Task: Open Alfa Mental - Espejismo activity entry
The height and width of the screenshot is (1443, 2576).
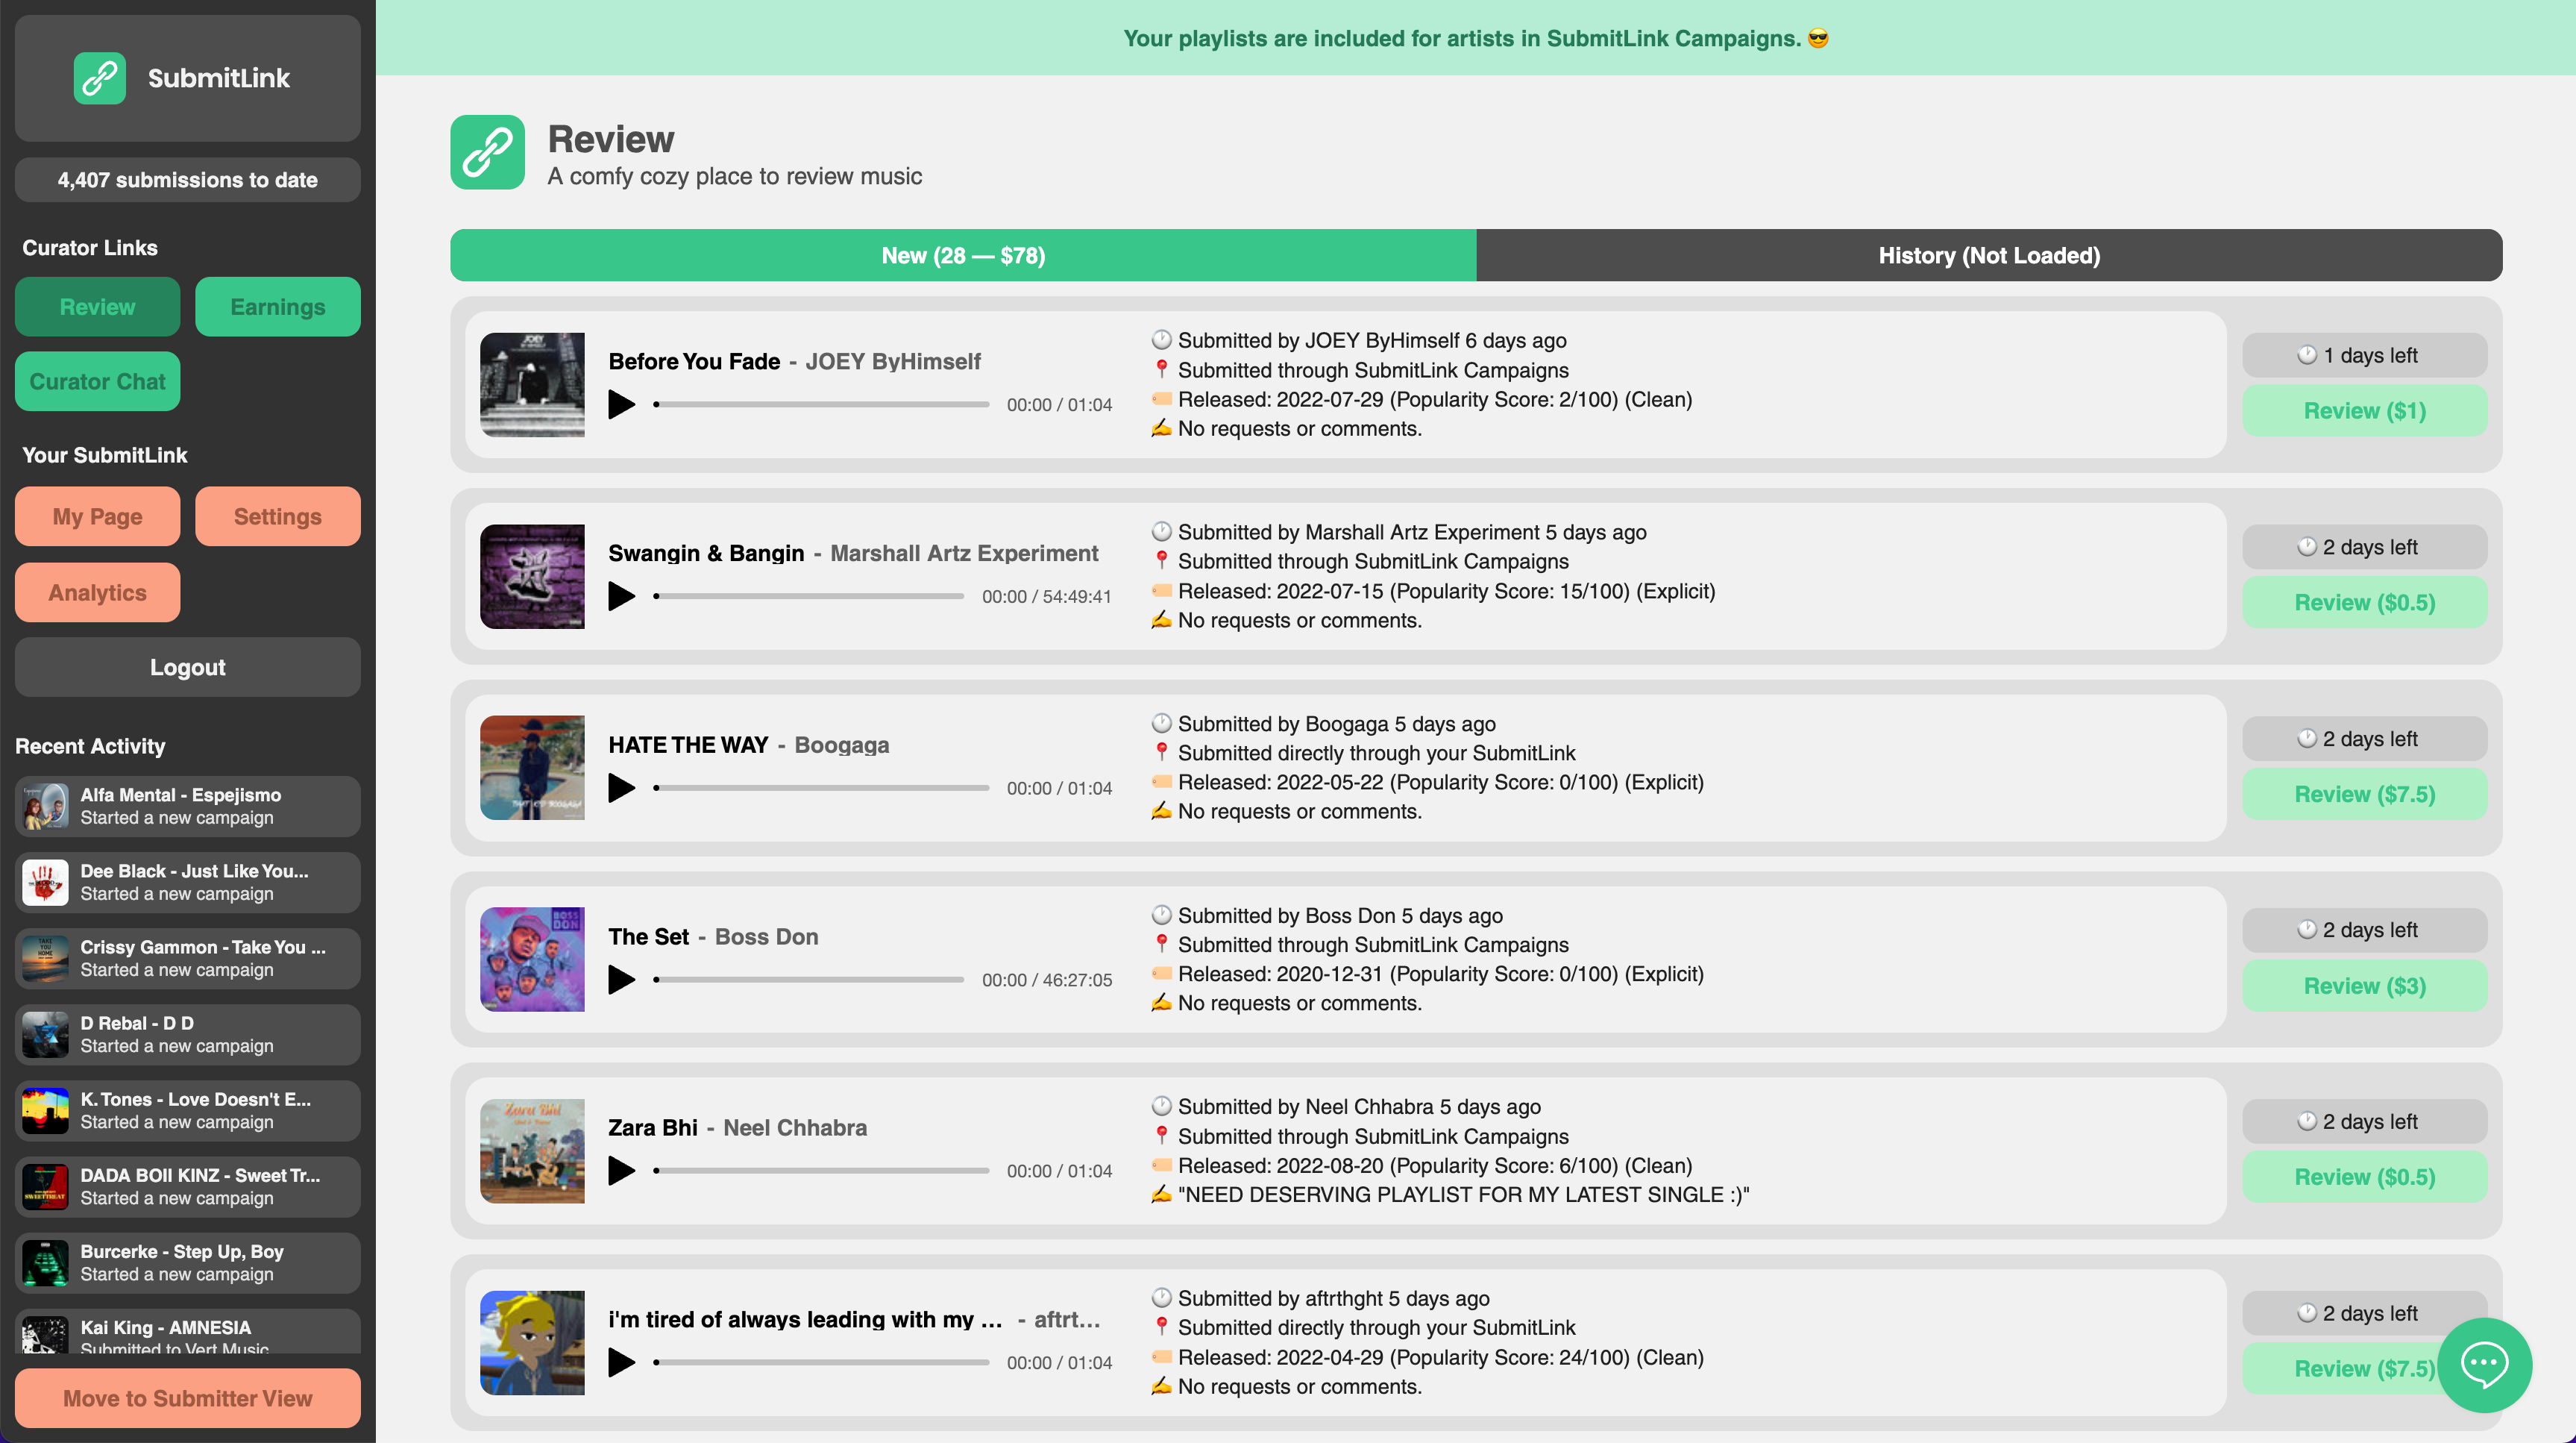Action: 188,807
